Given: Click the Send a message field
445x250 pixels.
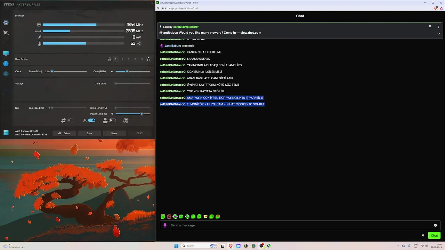Looking at the screenshot, I should [300, 225].
